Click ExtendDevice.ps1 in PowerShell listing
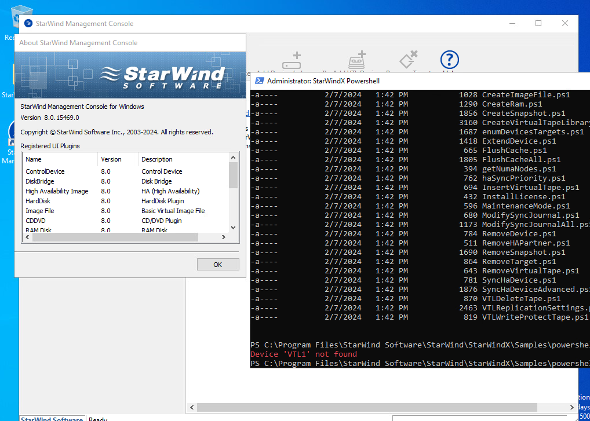 tap(519, 141)
